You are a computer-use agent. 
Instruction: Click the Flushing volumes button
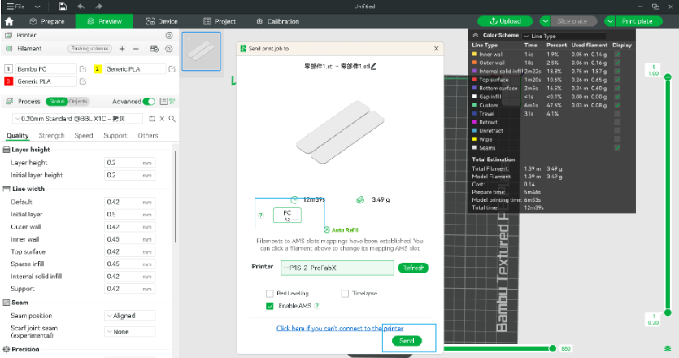[89, 49]
